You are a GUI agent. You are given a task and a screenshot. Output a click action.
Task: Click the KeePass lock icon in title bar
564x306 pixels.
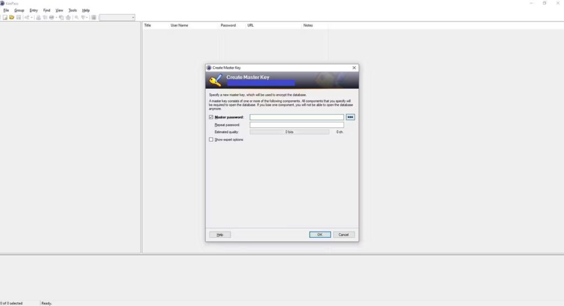tap(2, 3)
